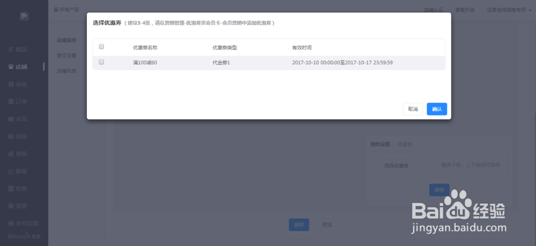Click the 选择优惠券 button in settings panel
Screen dimensions: 536x246
tap(396, 166)
